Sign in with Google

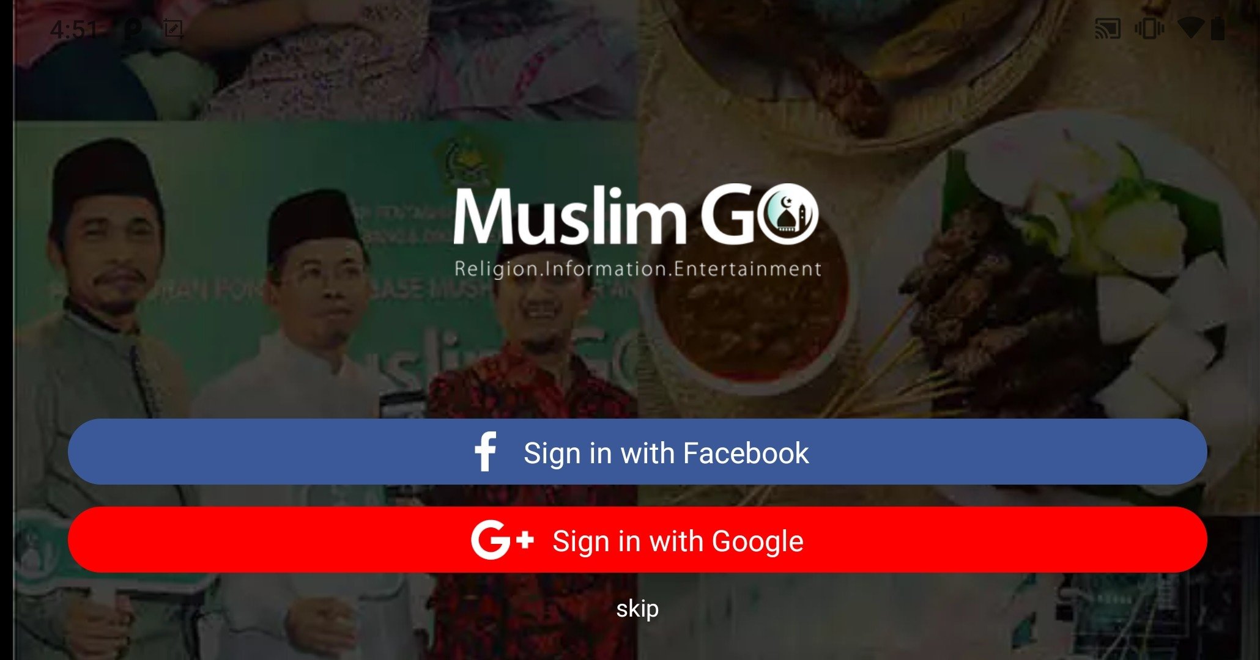(637, 540)
